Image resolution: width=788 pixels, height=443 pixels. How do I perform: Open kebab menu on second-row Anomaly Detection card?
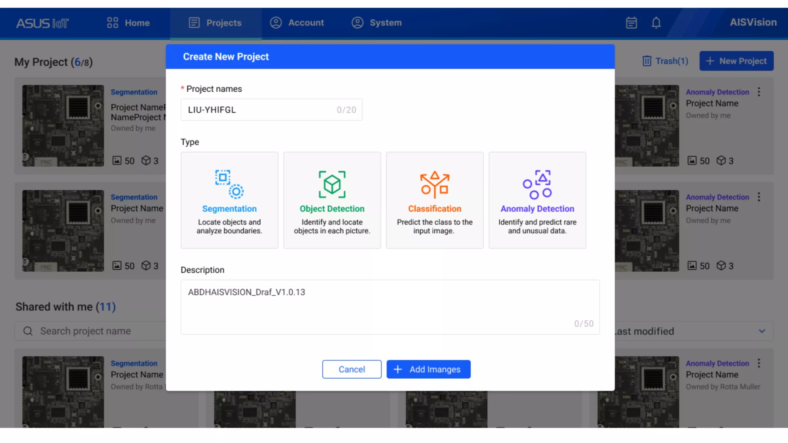click(759, 197)
